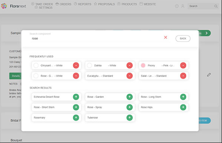This screenshot has height=143, width=222.
Task: Add Rose - Long Stem component
Action: [x=183, y=97]
